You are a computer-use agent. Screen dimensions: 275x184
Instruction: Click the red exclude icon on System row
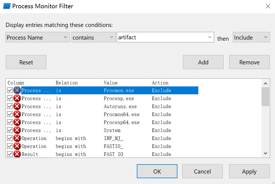tap(17, 130)
